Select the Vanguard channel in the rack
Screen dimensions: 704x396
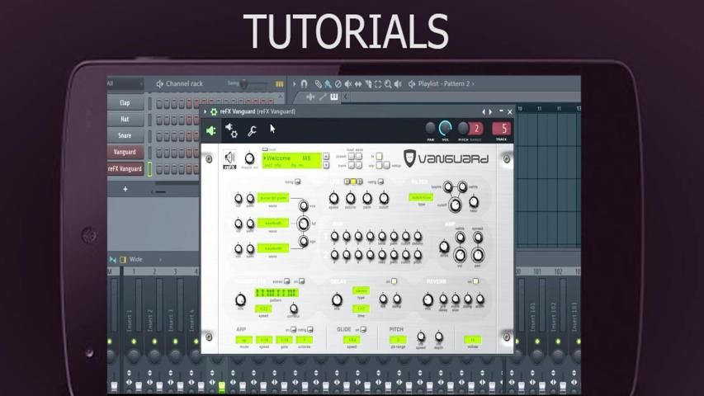(125, 152)
